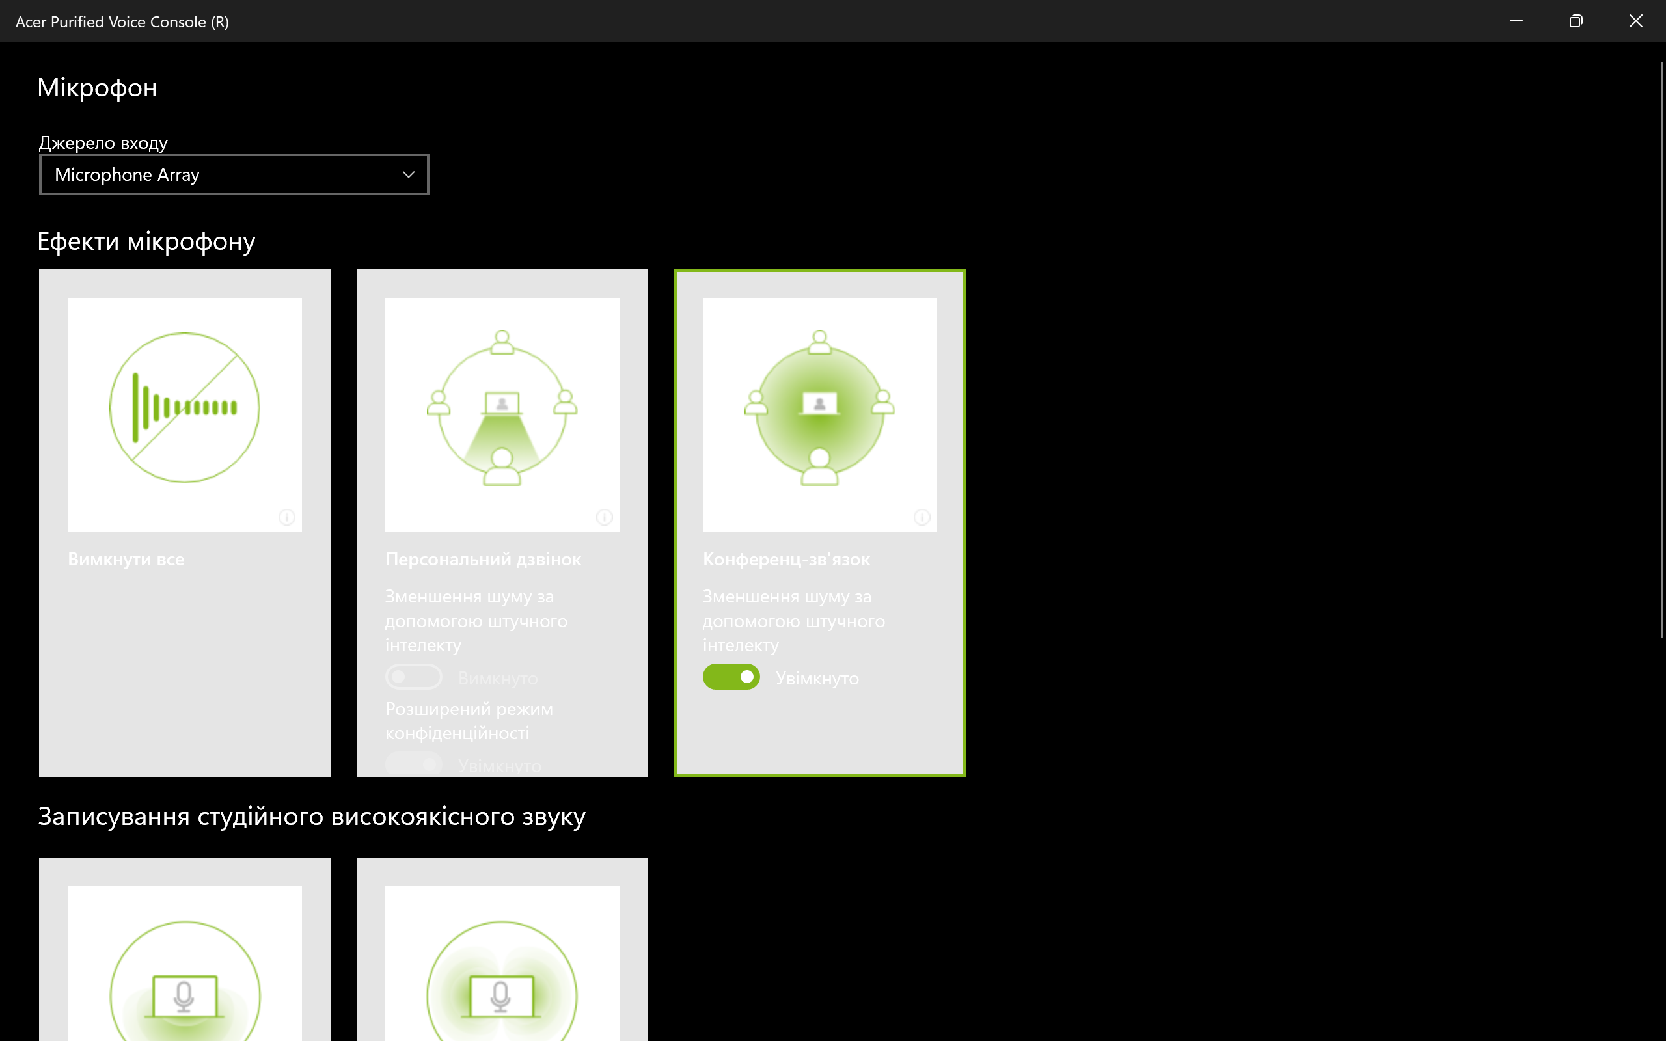Open the Microphone Array input source dropdown
1666x1041 pixels.
coord(234,175)
